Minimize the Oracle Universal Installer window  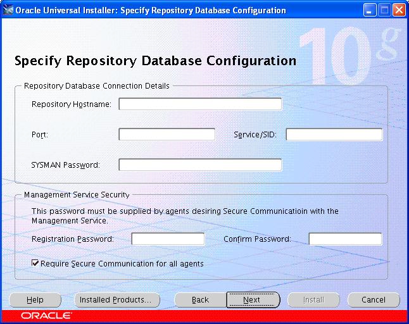[370, 10]
